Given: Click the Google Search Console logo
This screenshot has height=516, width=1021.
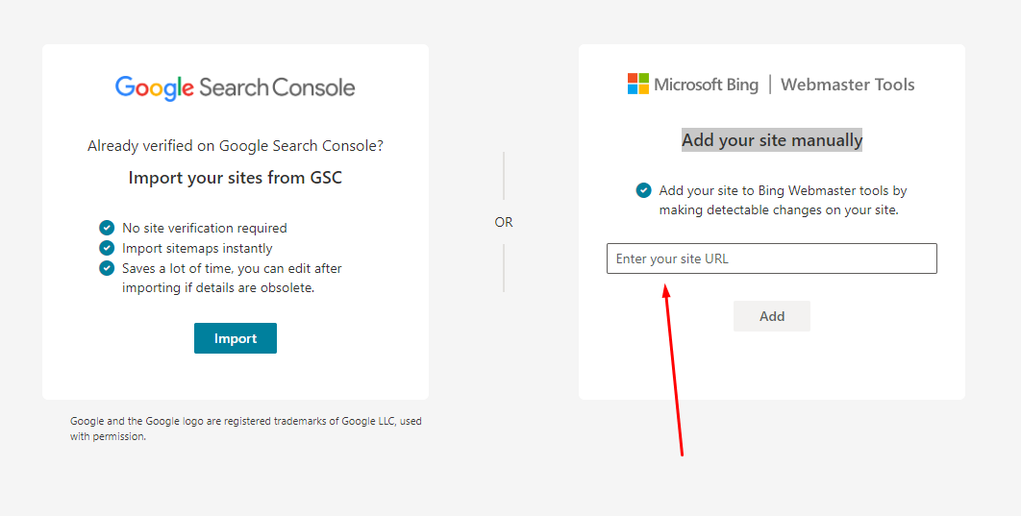Looking at the screenshot, I should pyautogui.click(x=235, y=87).
